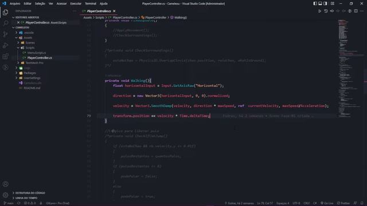367x206 pixels.
Task: Open the Acessar menu
Action: (61, 3)
